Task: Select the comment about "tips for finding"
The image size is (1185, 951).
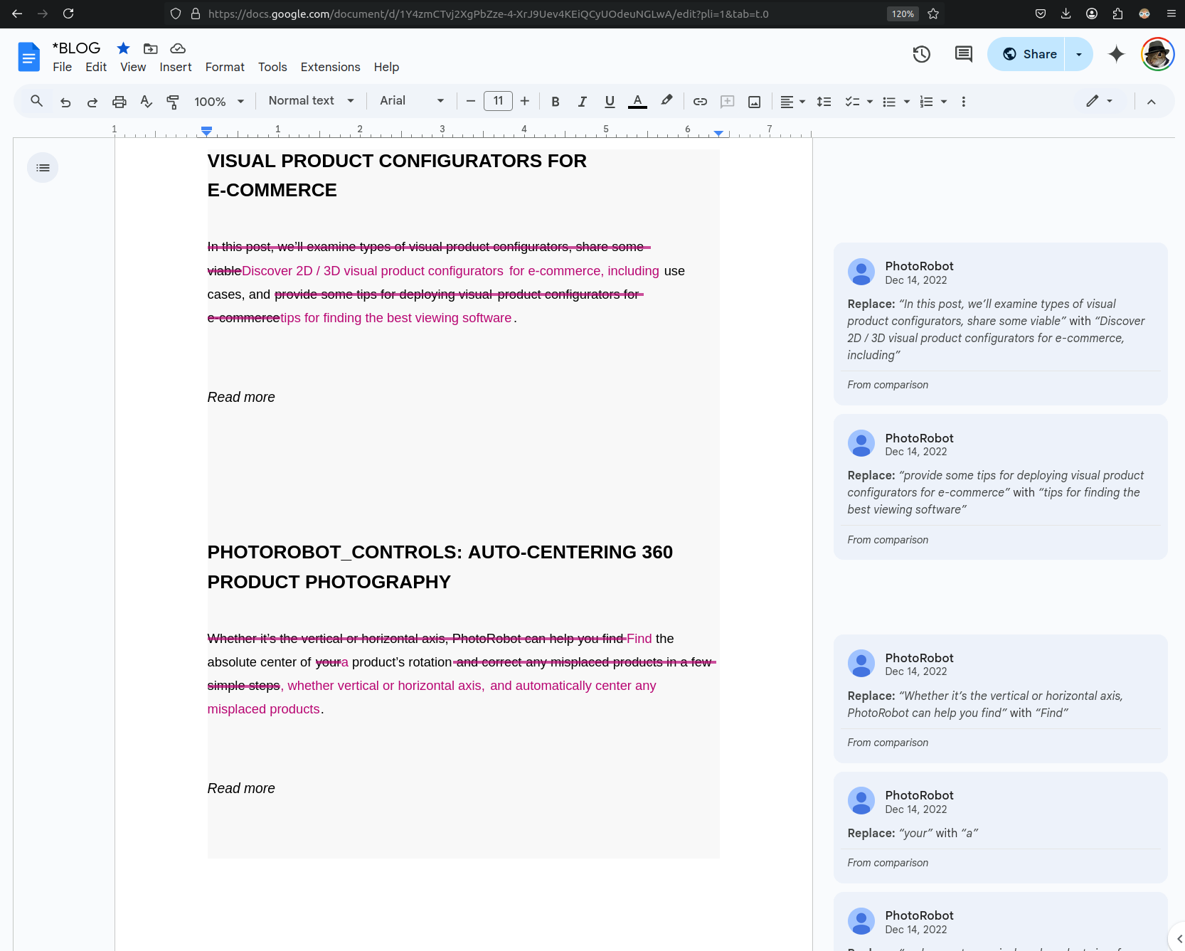Action: click(x=1000, y=487)
